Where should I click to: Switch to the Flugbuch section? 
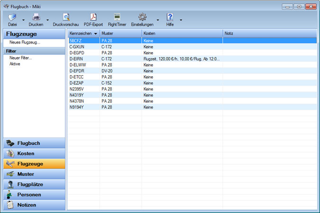pyautogui.click(x=34, y=143)
